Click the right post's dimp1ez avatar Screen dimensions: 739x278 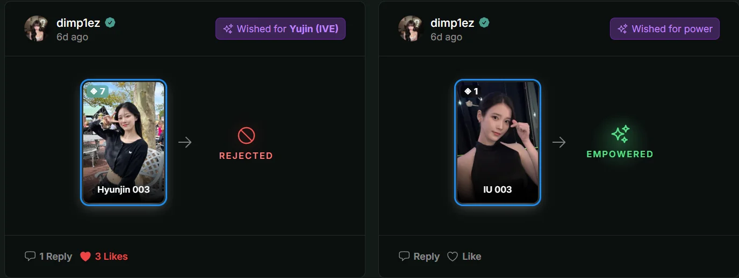411,28
